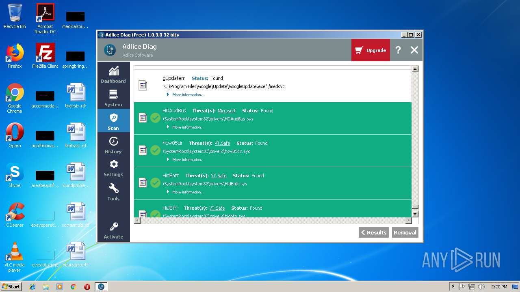Open the volume speaker tray icon
The height and width of the screenshot is (292, 520).
click(481, 287)
